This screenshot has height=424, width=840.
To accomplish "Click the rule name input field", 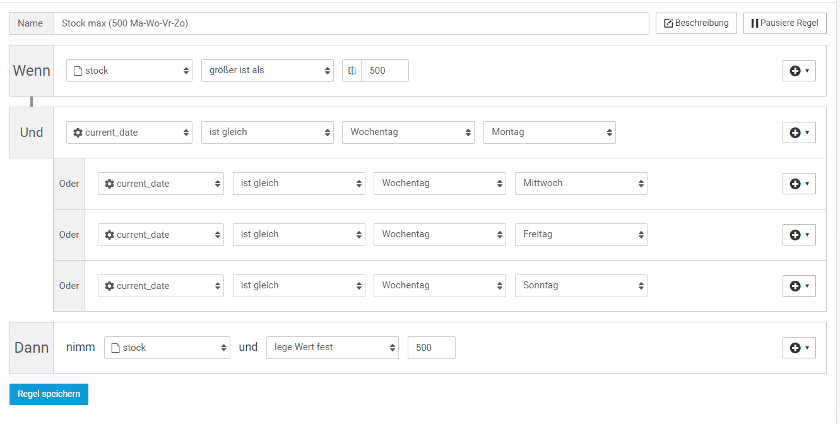I will [352, 23].
